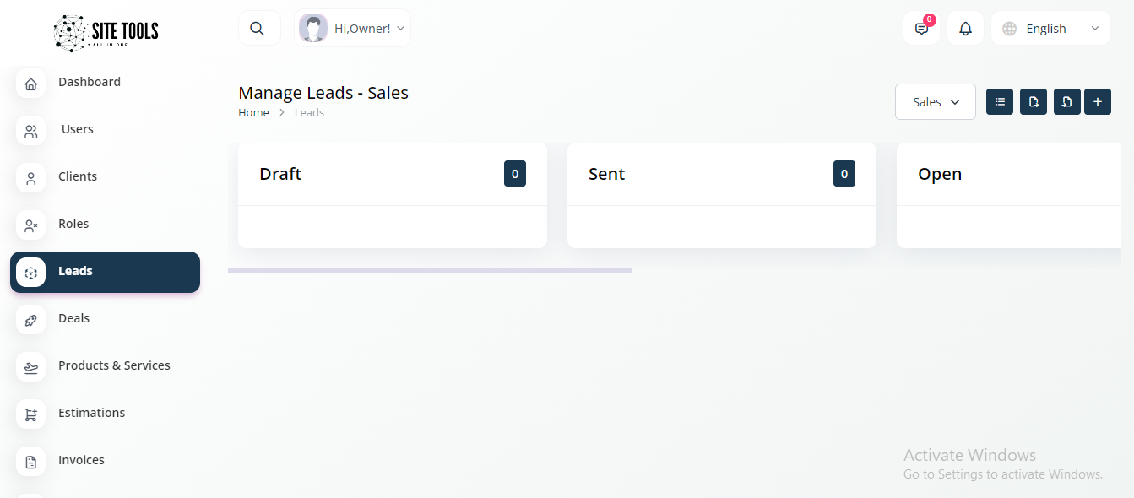
Task: Expand the Sales pipeline dropdown
Action: (936, 102)
